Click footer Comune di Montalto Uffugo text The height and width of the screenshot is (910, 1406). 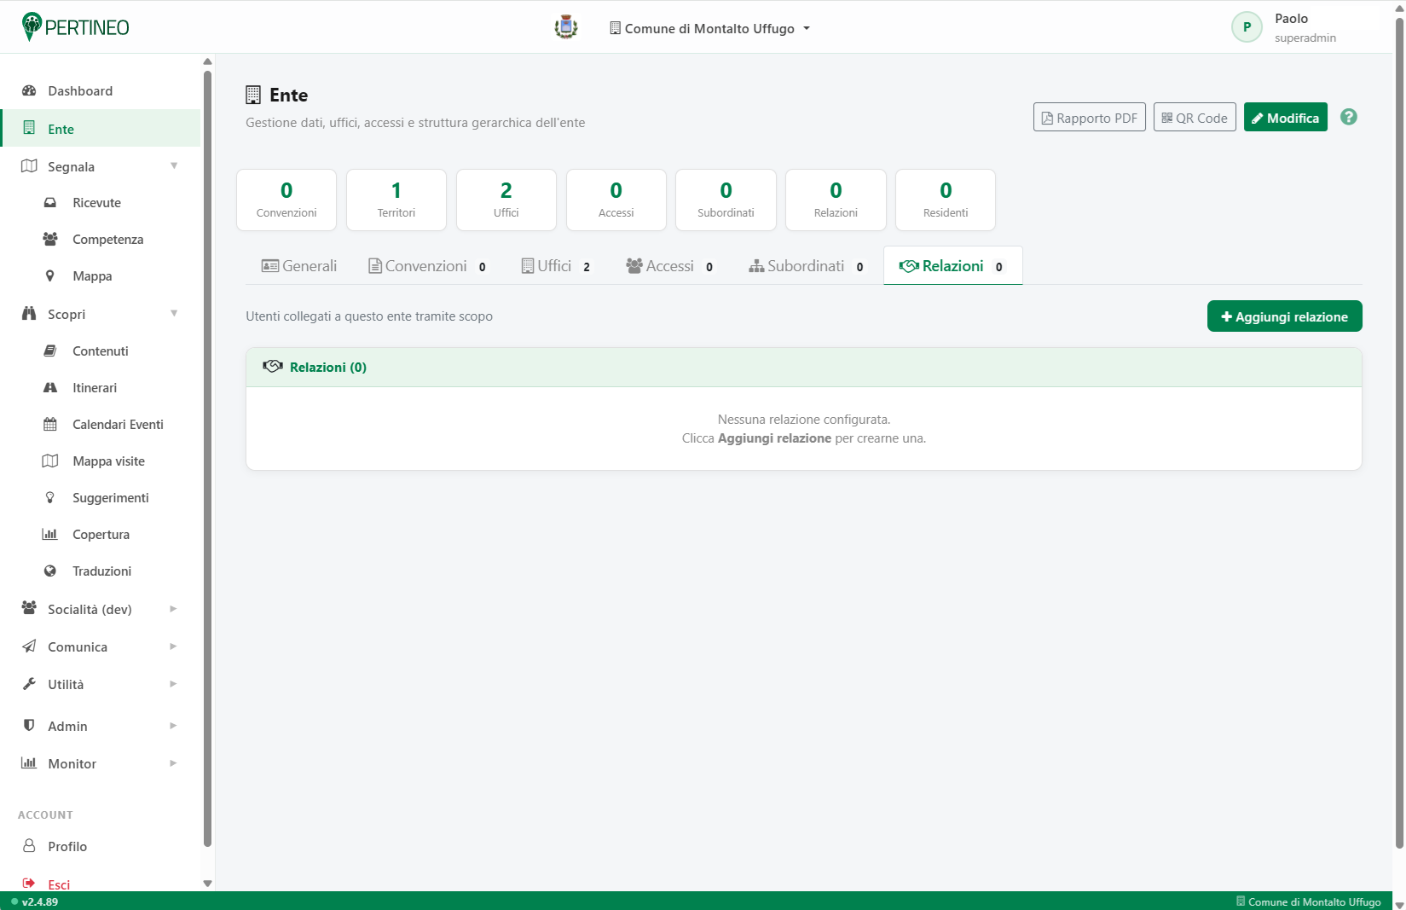click(1314, 901)
